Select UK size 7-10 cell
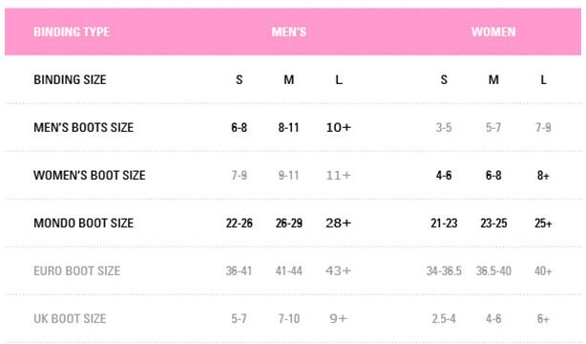Image resolution: width=586 pixels, height=344 pixels. point(288,318)
